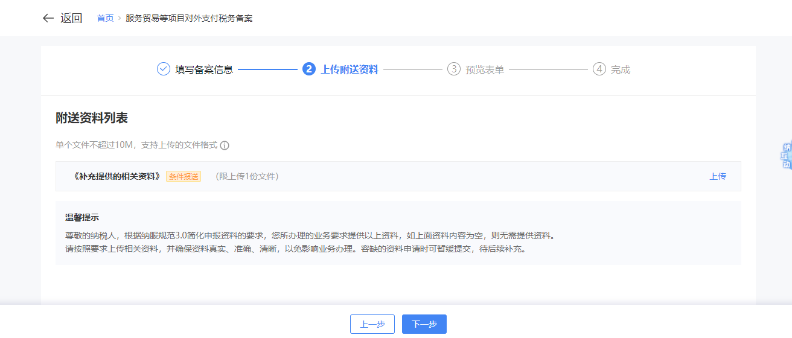This screenshot has width=792, height=338.
Task: Click 《补充提供的相关资料》 item name
Action: point(117,176)
